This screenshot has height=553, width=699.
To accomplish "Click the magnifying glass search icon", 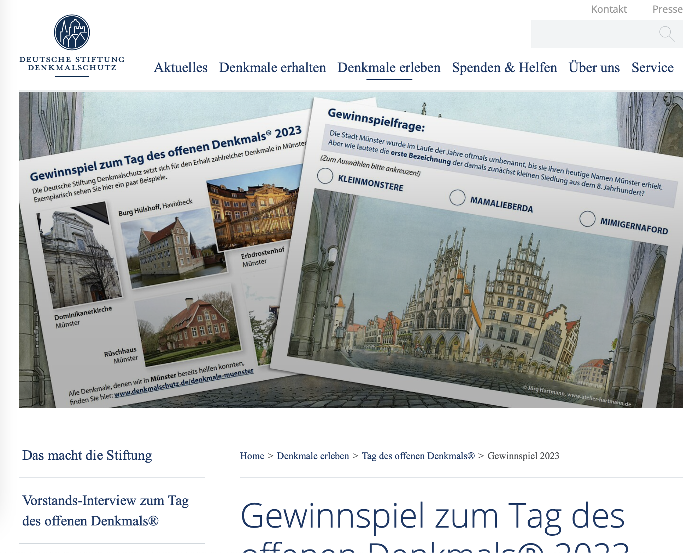I will tap(666, 34).
